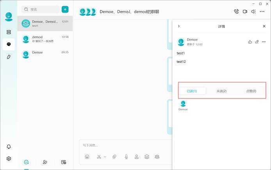Screen dimensions: 271x170
Task: Switch to the 点赞(0) tab
Action: [251, 91]
